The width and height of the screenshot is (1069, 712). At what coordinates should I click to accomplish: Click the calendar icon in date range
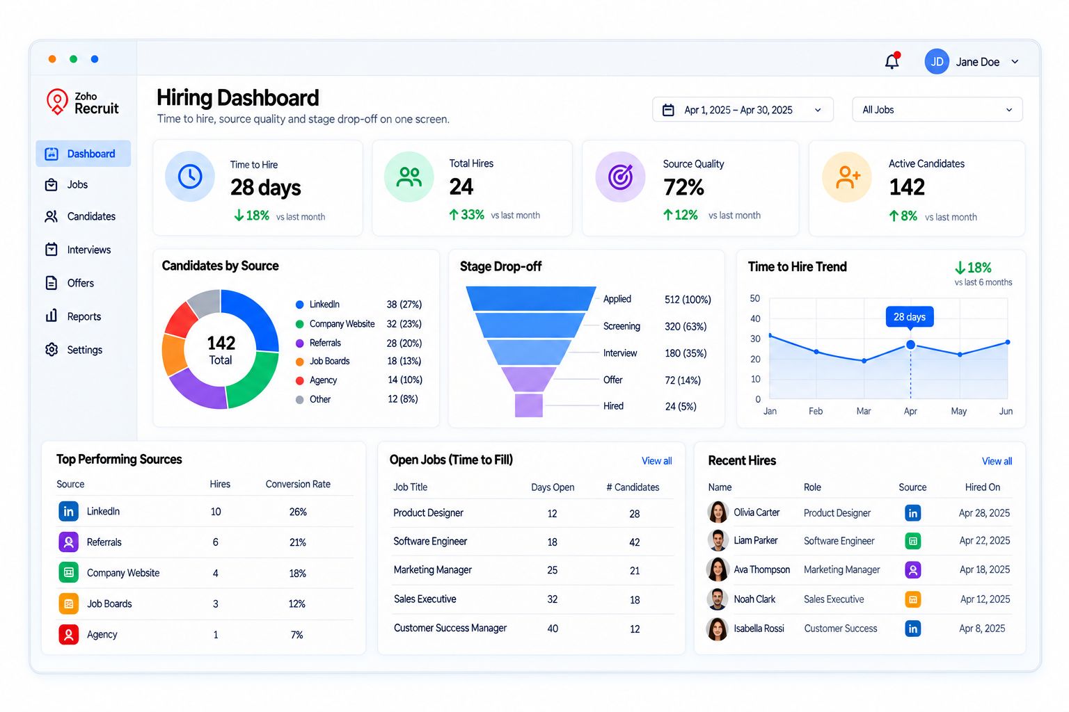point(668,110)
